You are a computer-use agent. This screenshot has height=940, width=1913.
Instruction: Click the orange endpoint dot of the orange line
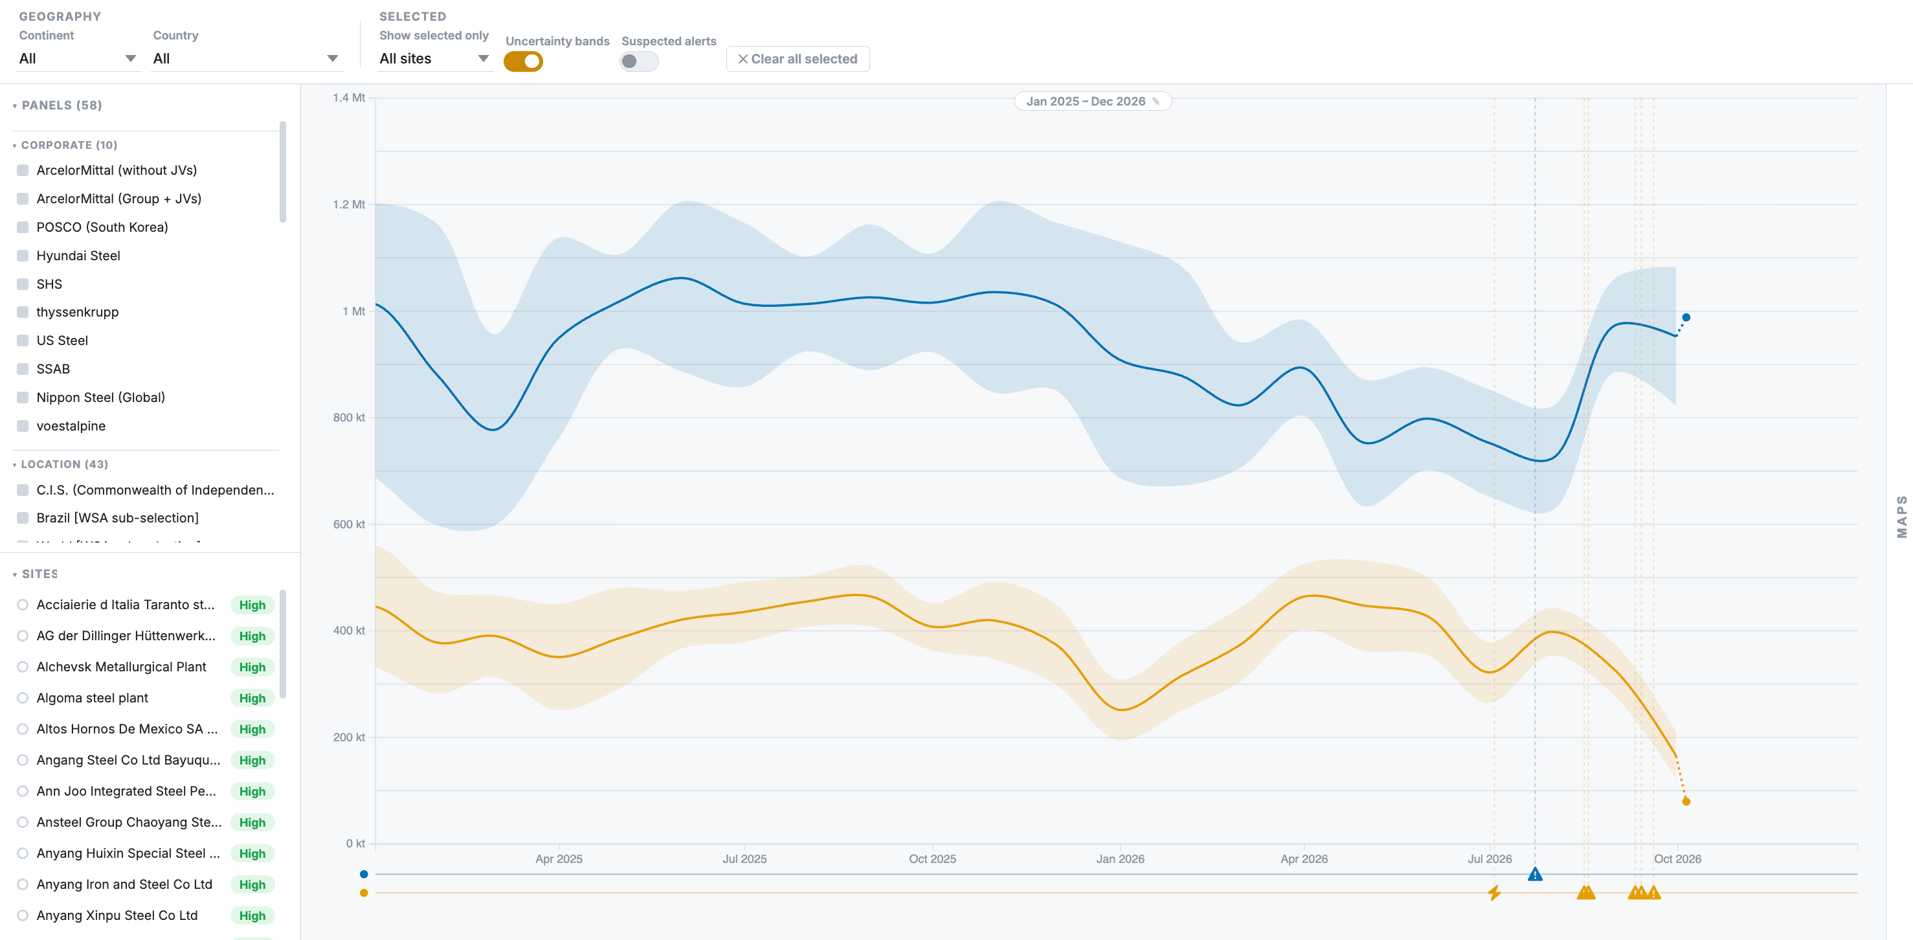[x=1686, y=801]
